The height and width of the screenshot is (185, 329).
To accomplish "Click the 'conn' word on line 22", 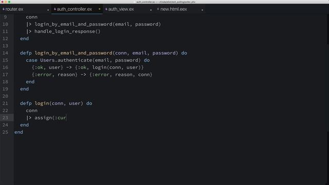I will tap(32, 110).
